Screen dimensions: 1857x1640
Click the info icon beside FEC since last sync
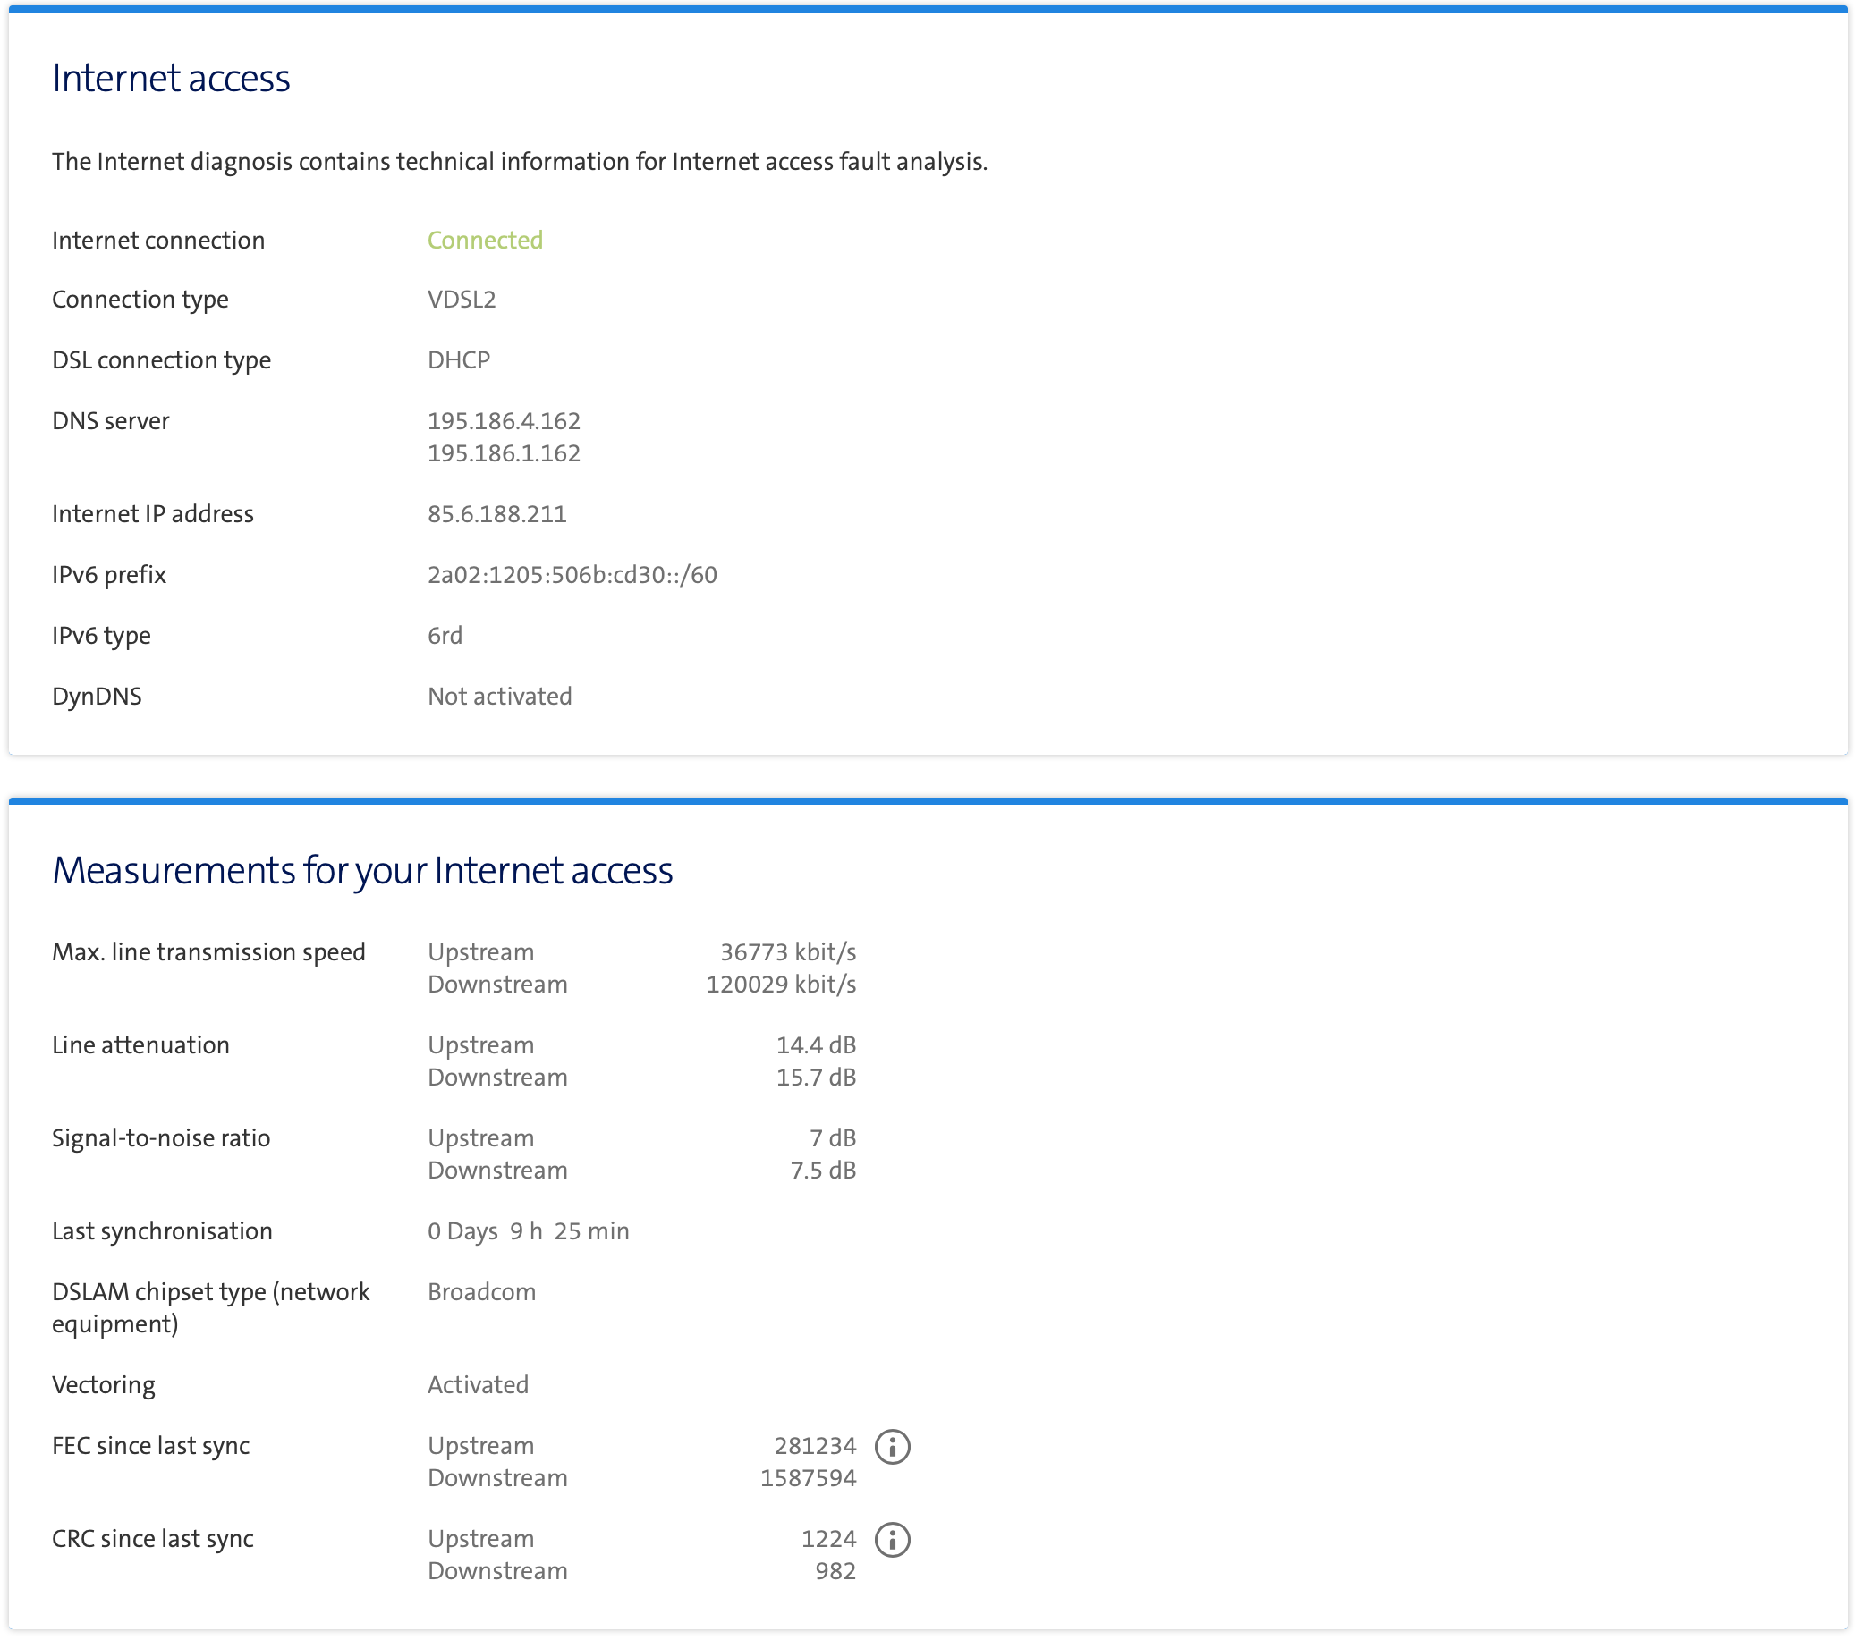(894, 1446)
